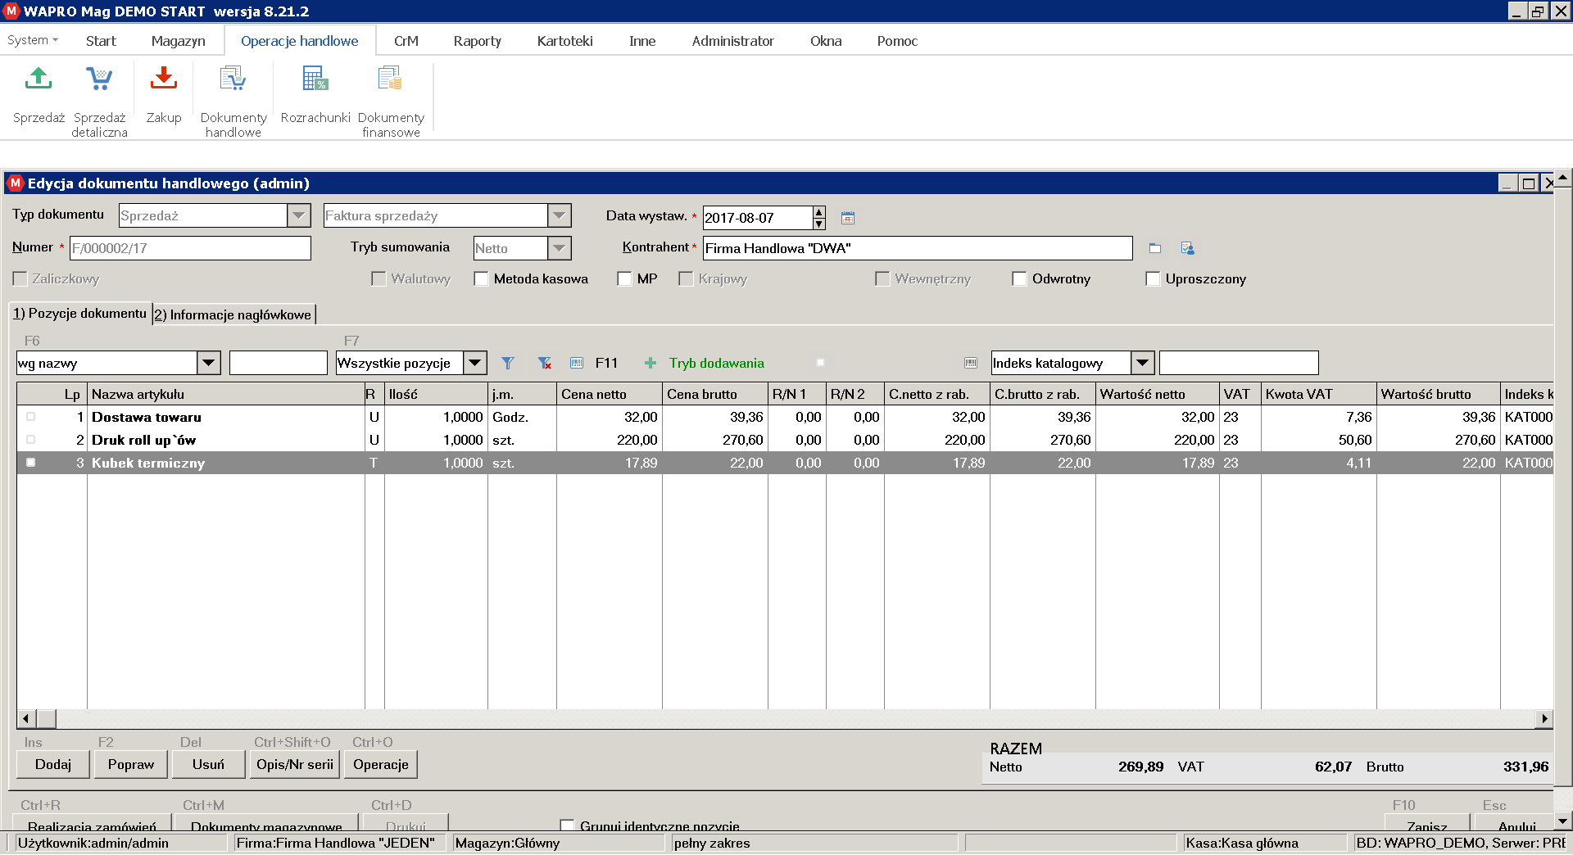Click the Nazwa artykułu column header
The image size is (1573, 855).
(226, 394)
